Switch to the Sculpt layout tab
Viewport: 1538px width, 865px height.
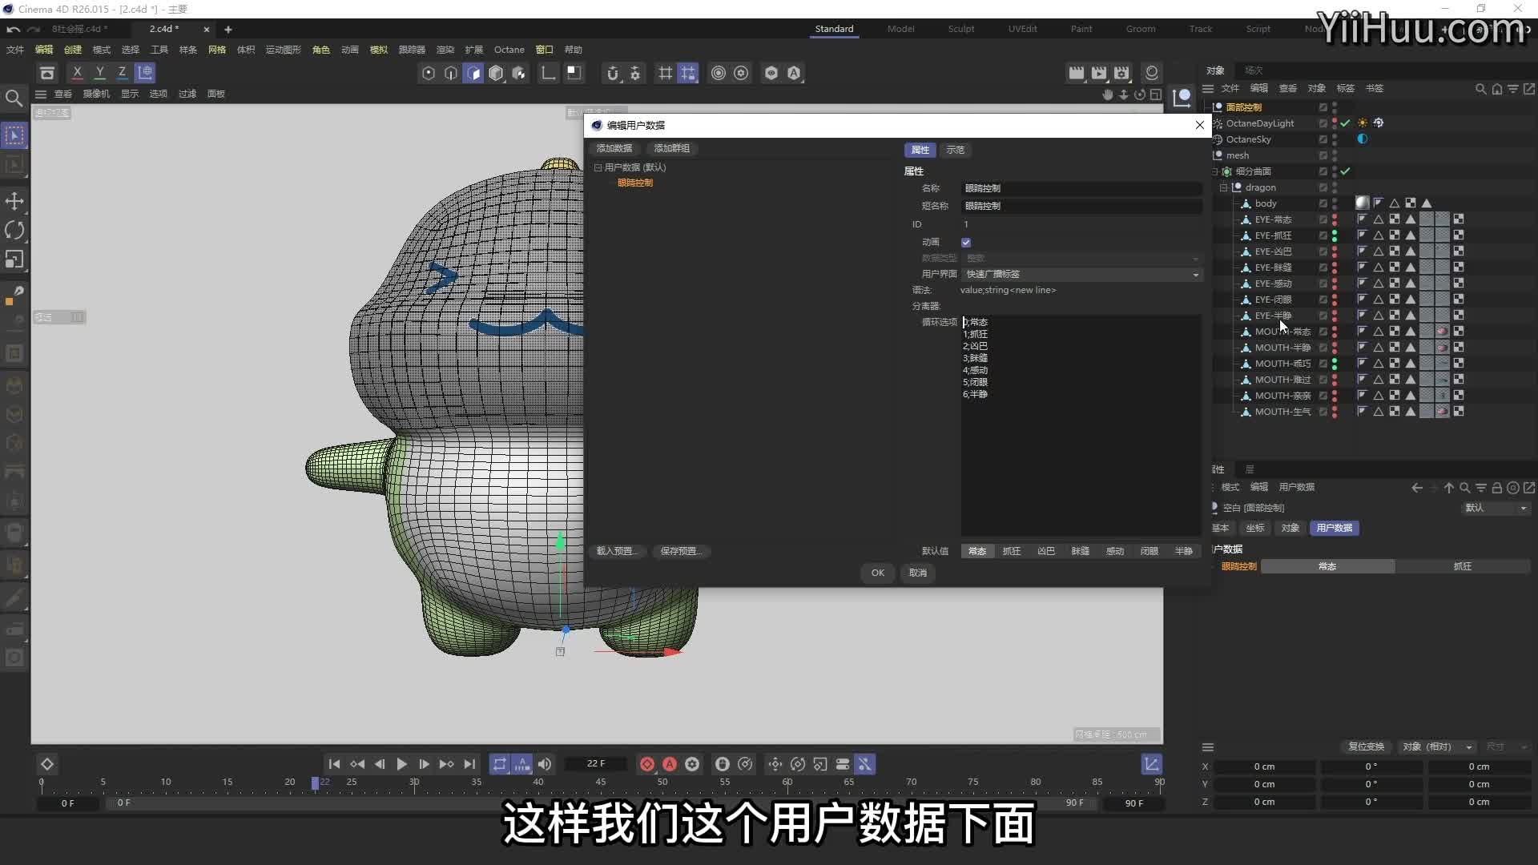coord(960,29)
